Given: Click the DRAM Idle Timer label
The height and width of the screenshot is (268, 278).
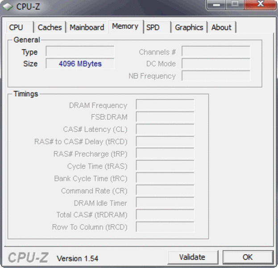Looking at the screenshot, I should (100, 203).
